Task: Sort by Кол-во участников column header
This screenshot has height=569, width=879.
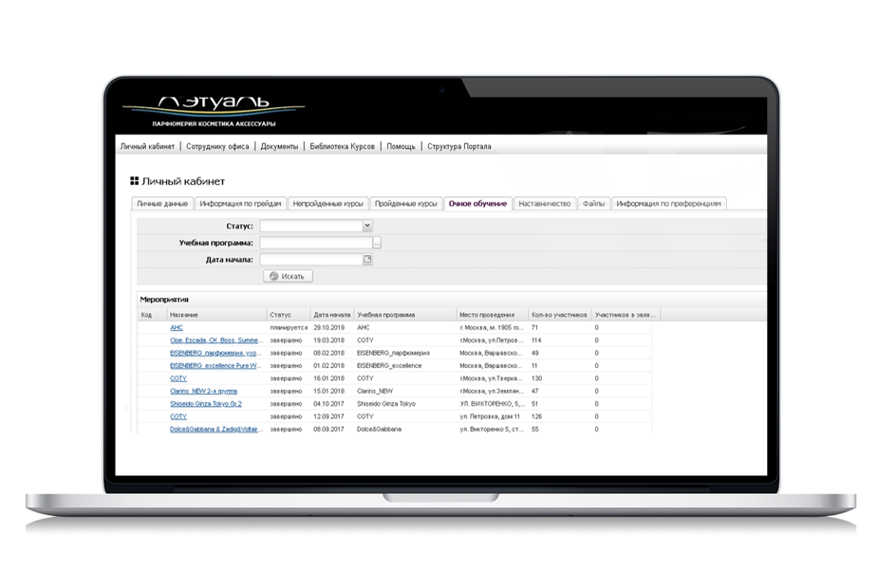Action: 559,315
